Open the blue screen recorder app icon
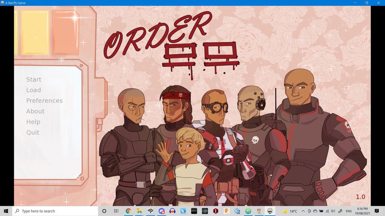The width and height of the screenshot is (385, 216). pyautogui.click(x=162, y=211)
